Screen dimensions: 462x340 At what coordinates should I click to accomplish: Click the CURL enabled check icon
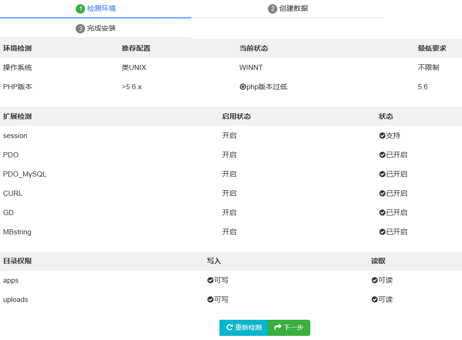pos(382,193)
